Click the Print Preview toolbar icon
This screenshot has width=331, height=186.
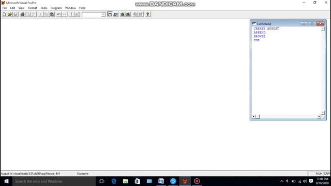[x=28, y=14]
